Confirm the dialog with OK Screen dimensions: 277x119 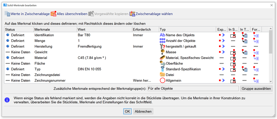tap(127, 111)
